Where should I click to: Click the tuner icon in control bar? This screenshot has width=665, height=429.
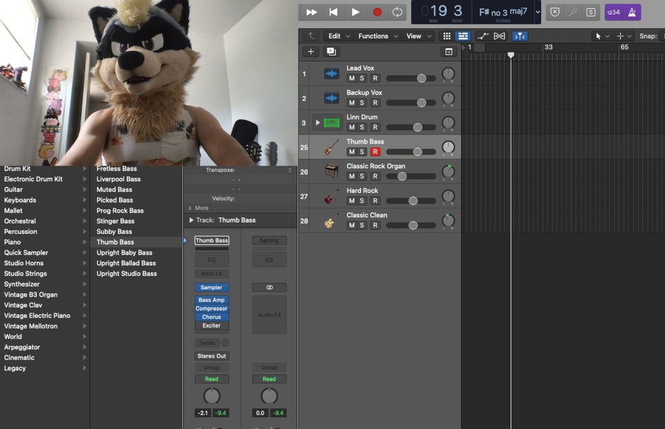[573, 13]
